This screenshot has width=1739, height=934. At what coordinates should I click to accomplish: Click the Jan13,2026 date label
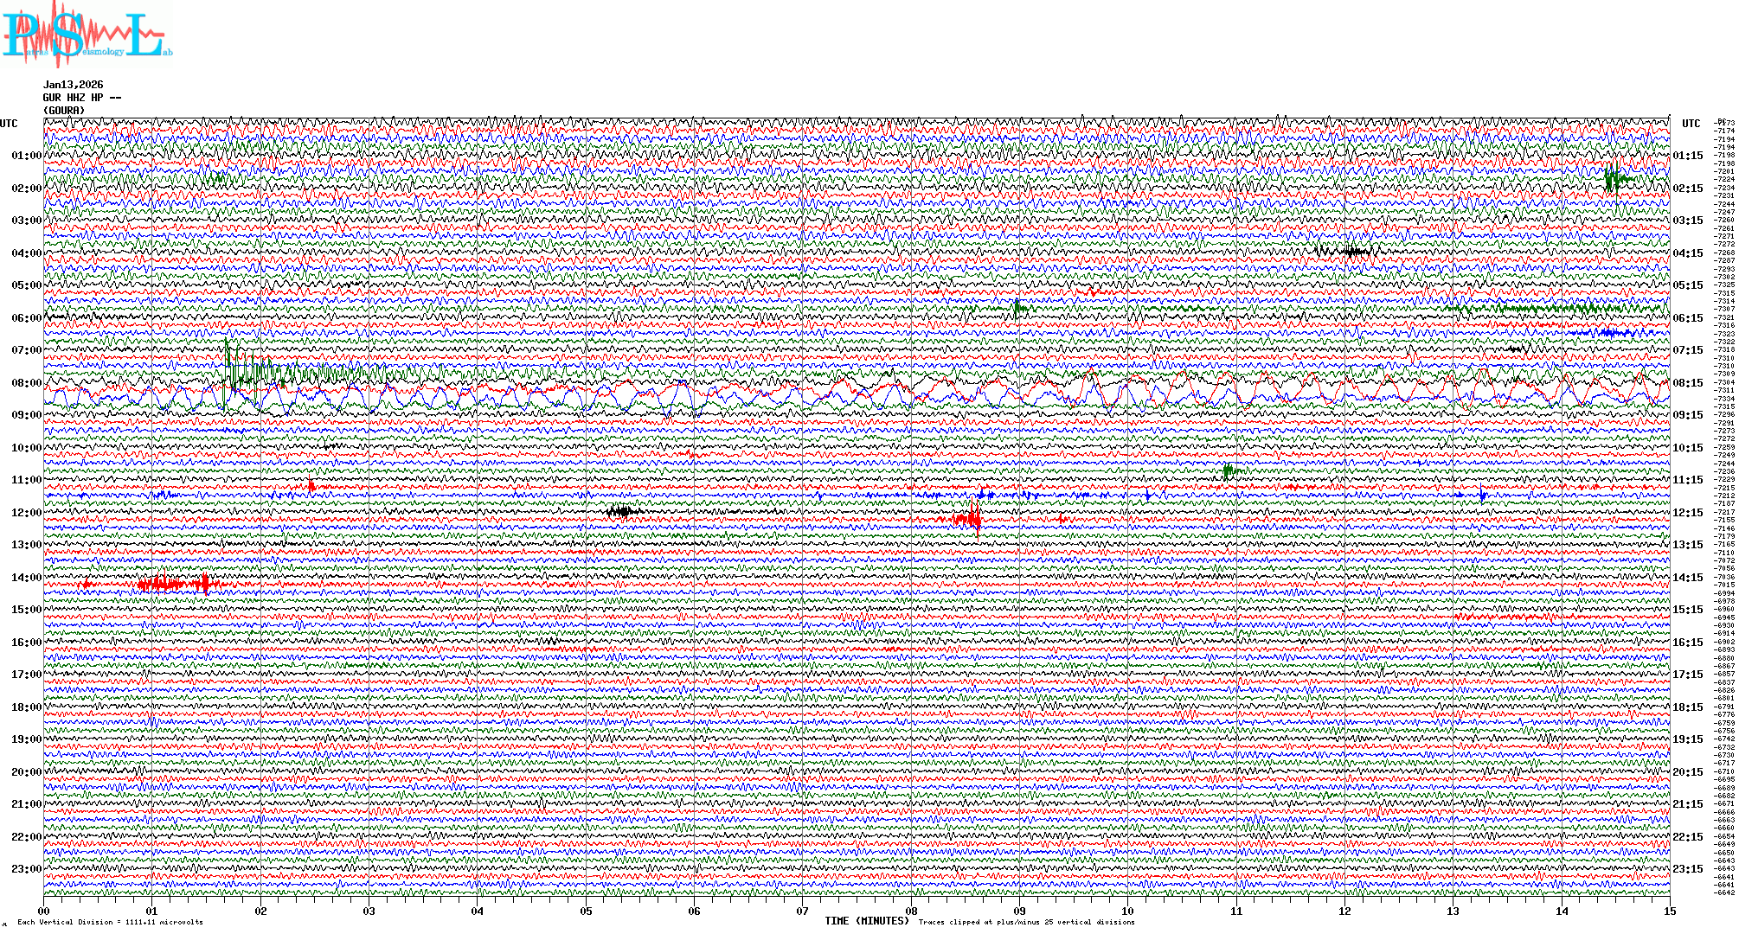(x=73, y=85)
